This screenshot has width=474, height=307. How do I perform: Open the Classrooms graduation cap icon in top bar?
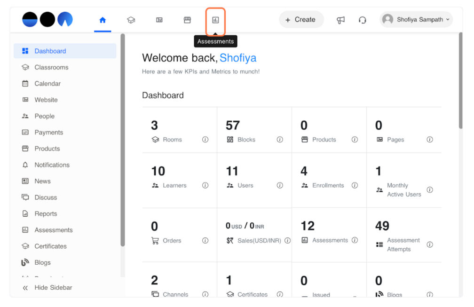click(131, 20)
